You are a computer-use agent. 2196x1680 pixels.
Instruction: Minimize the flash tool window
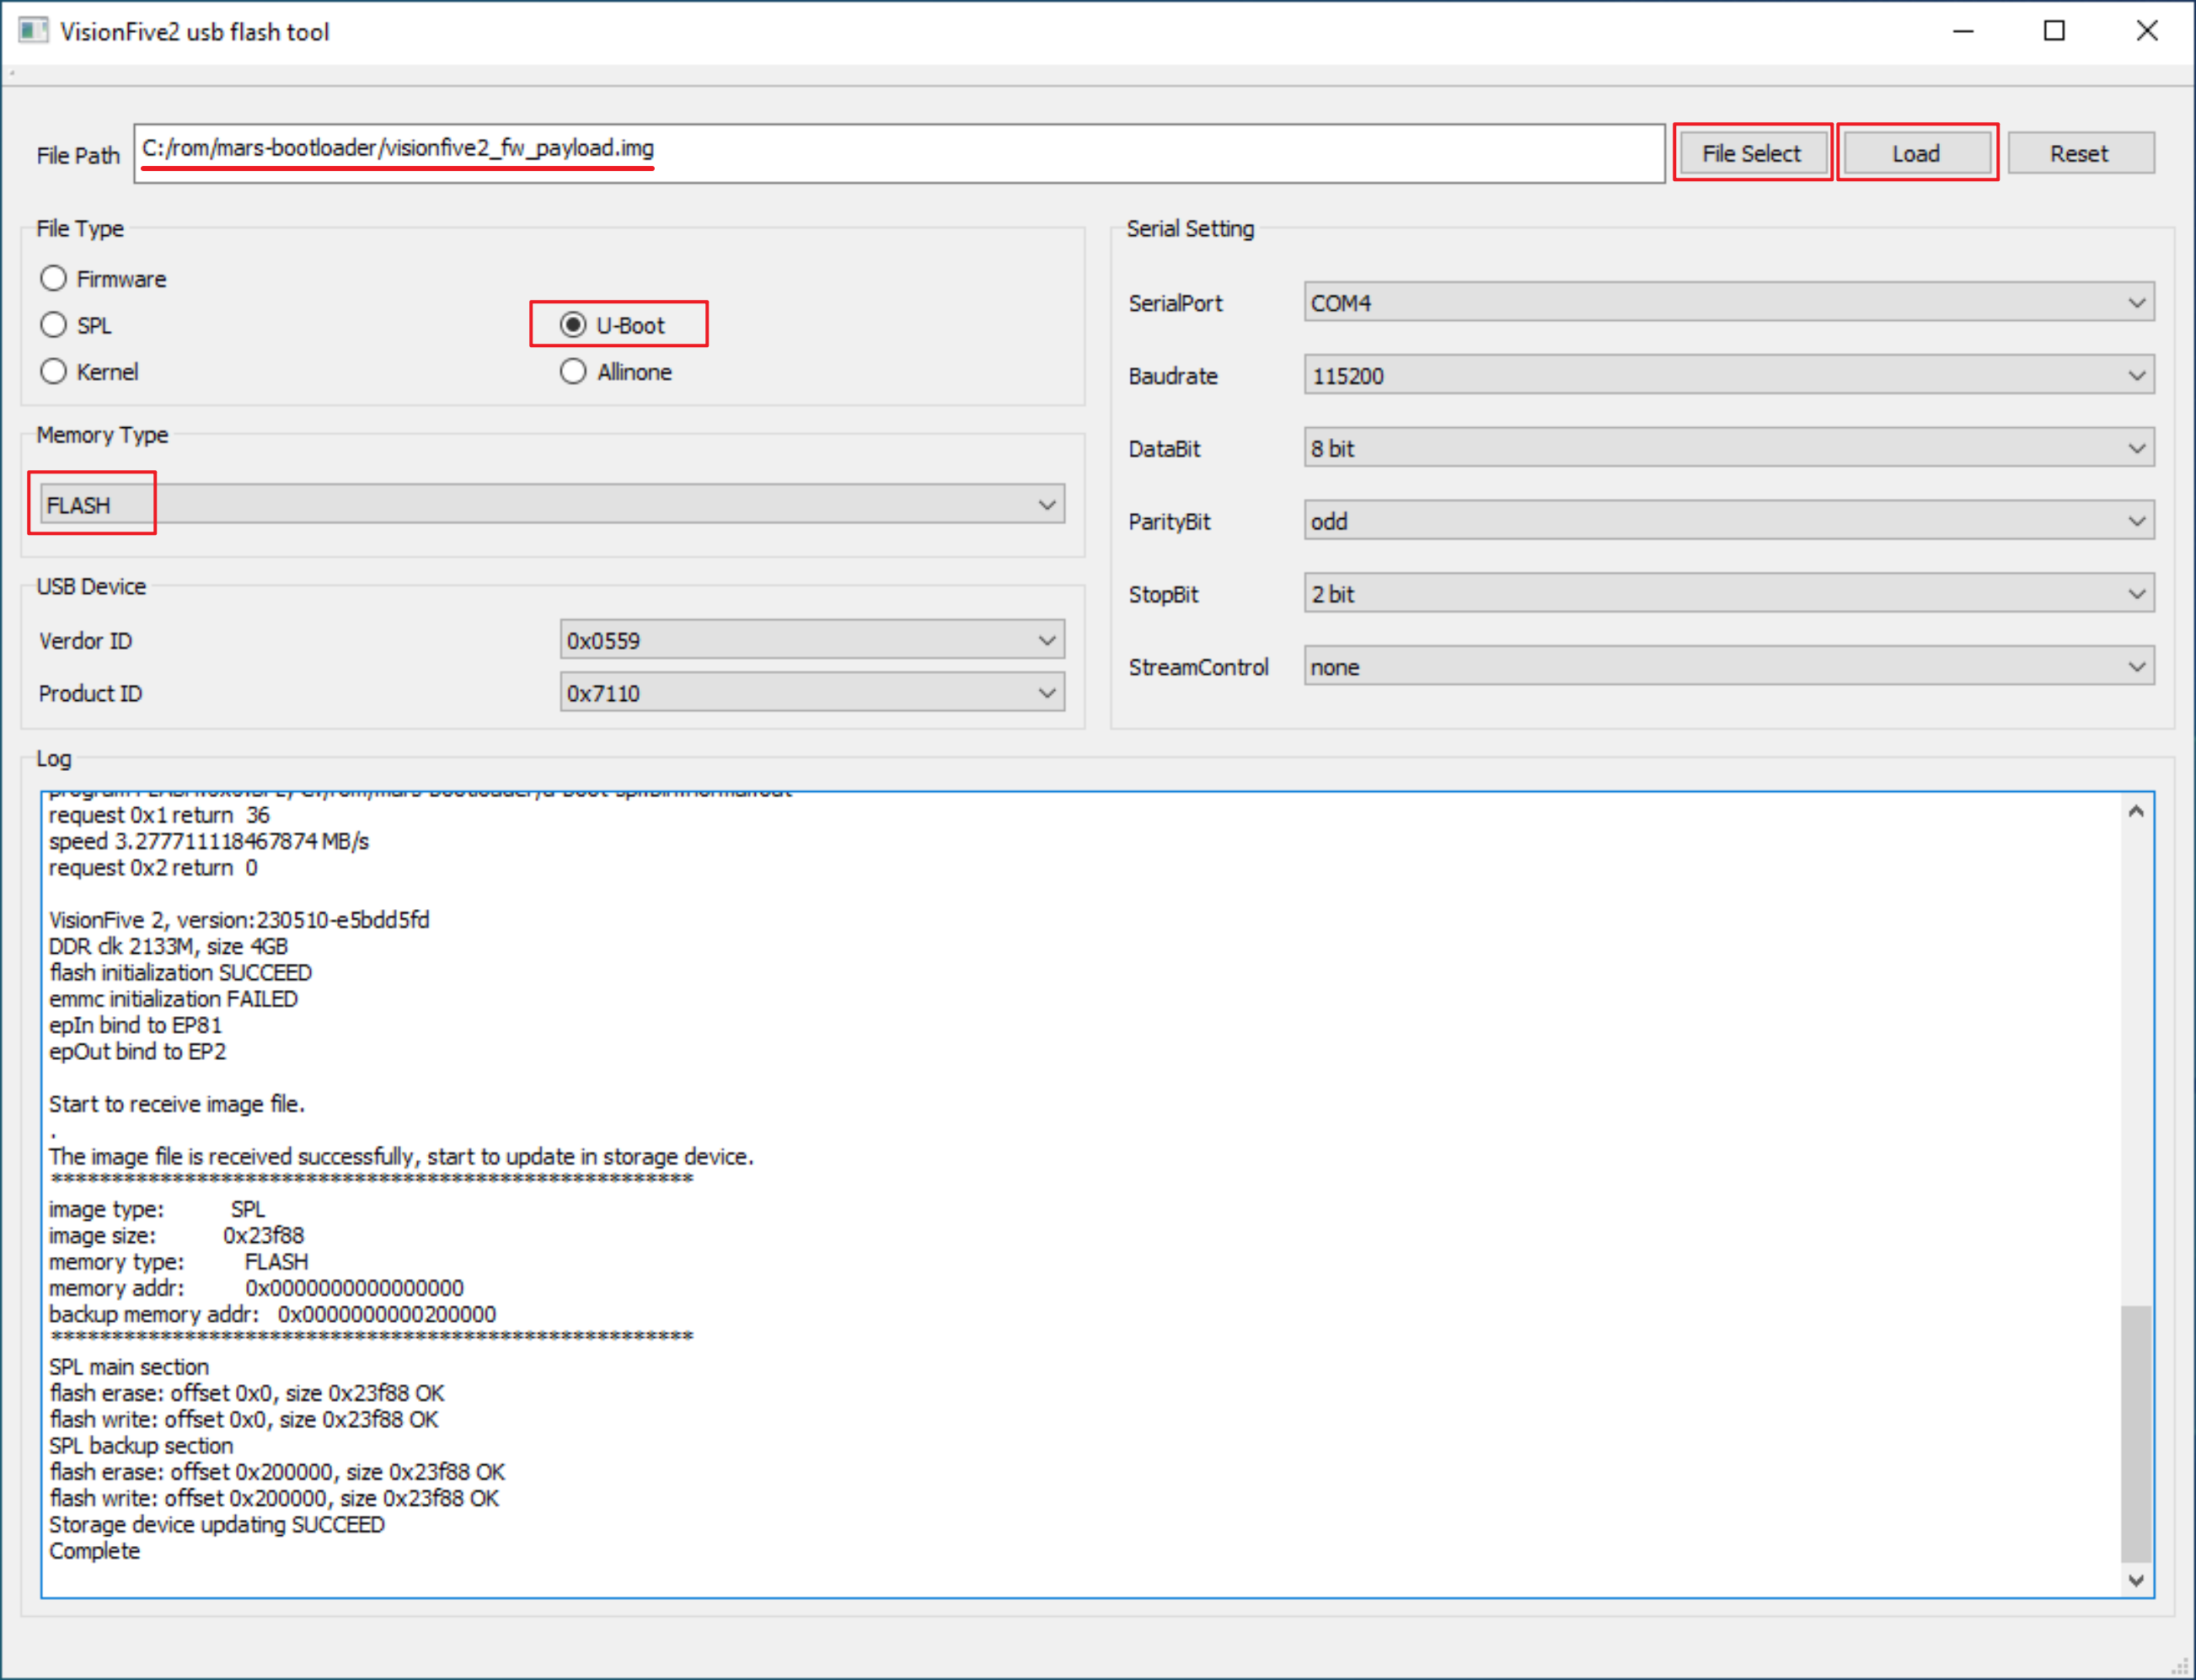pyautogui.click(x=1963, y=31)
